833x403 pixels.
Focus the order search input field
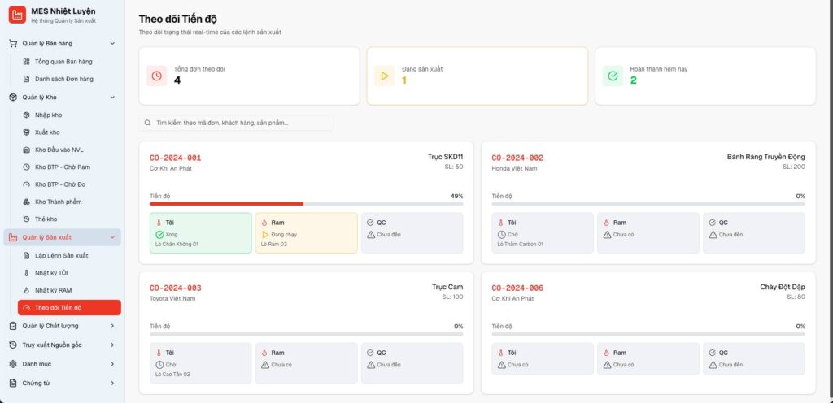point(240,123)
